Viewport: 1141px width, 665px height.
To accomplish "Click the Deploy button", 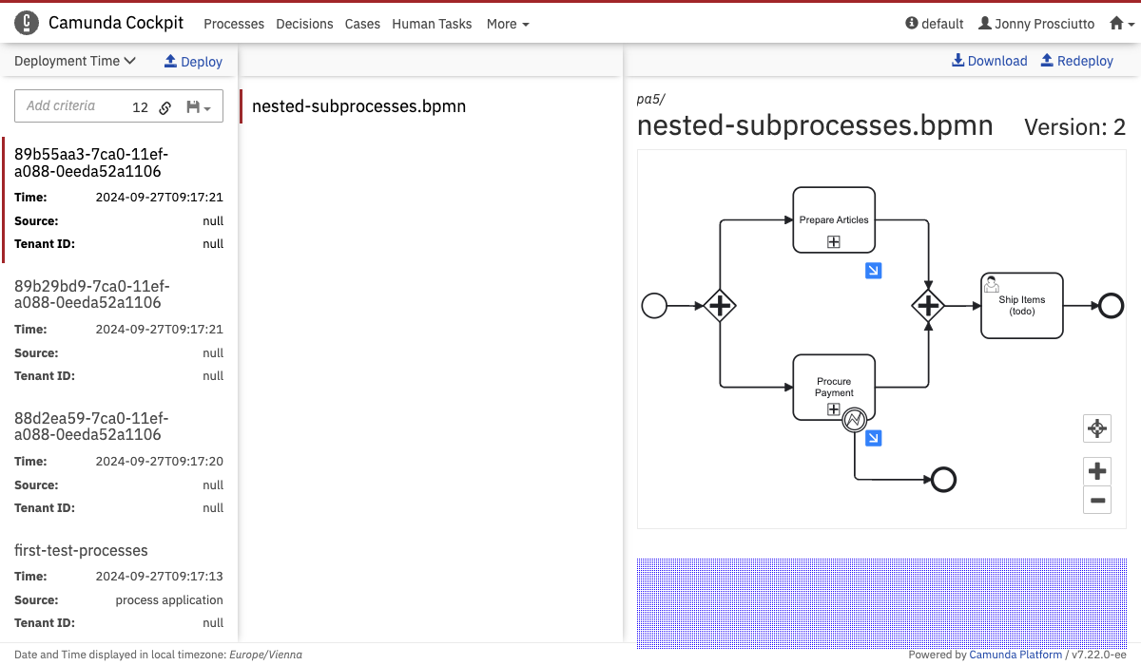I will 193,62.
